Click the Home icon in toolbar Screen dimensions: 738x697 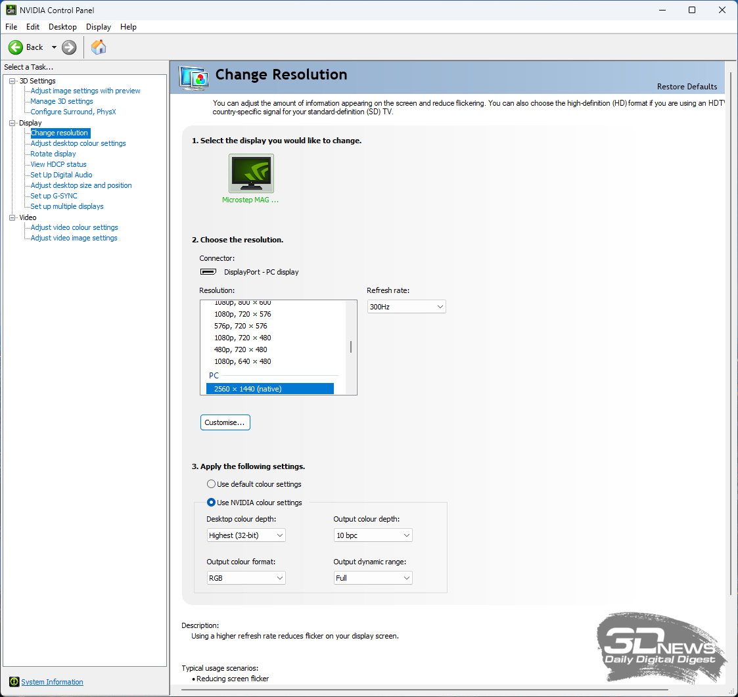(x=99, y=47)
